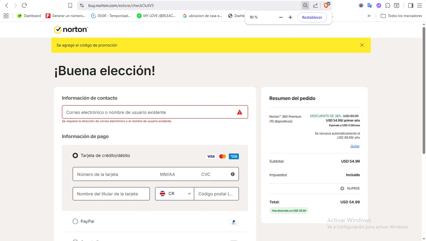Click the CVC field
This screenshot has width=426, height=241.
pyautogui.click(x=213, y=174)
